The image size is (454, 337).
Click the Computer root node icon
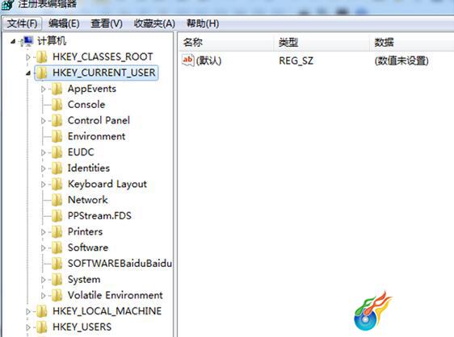(27, 41)
